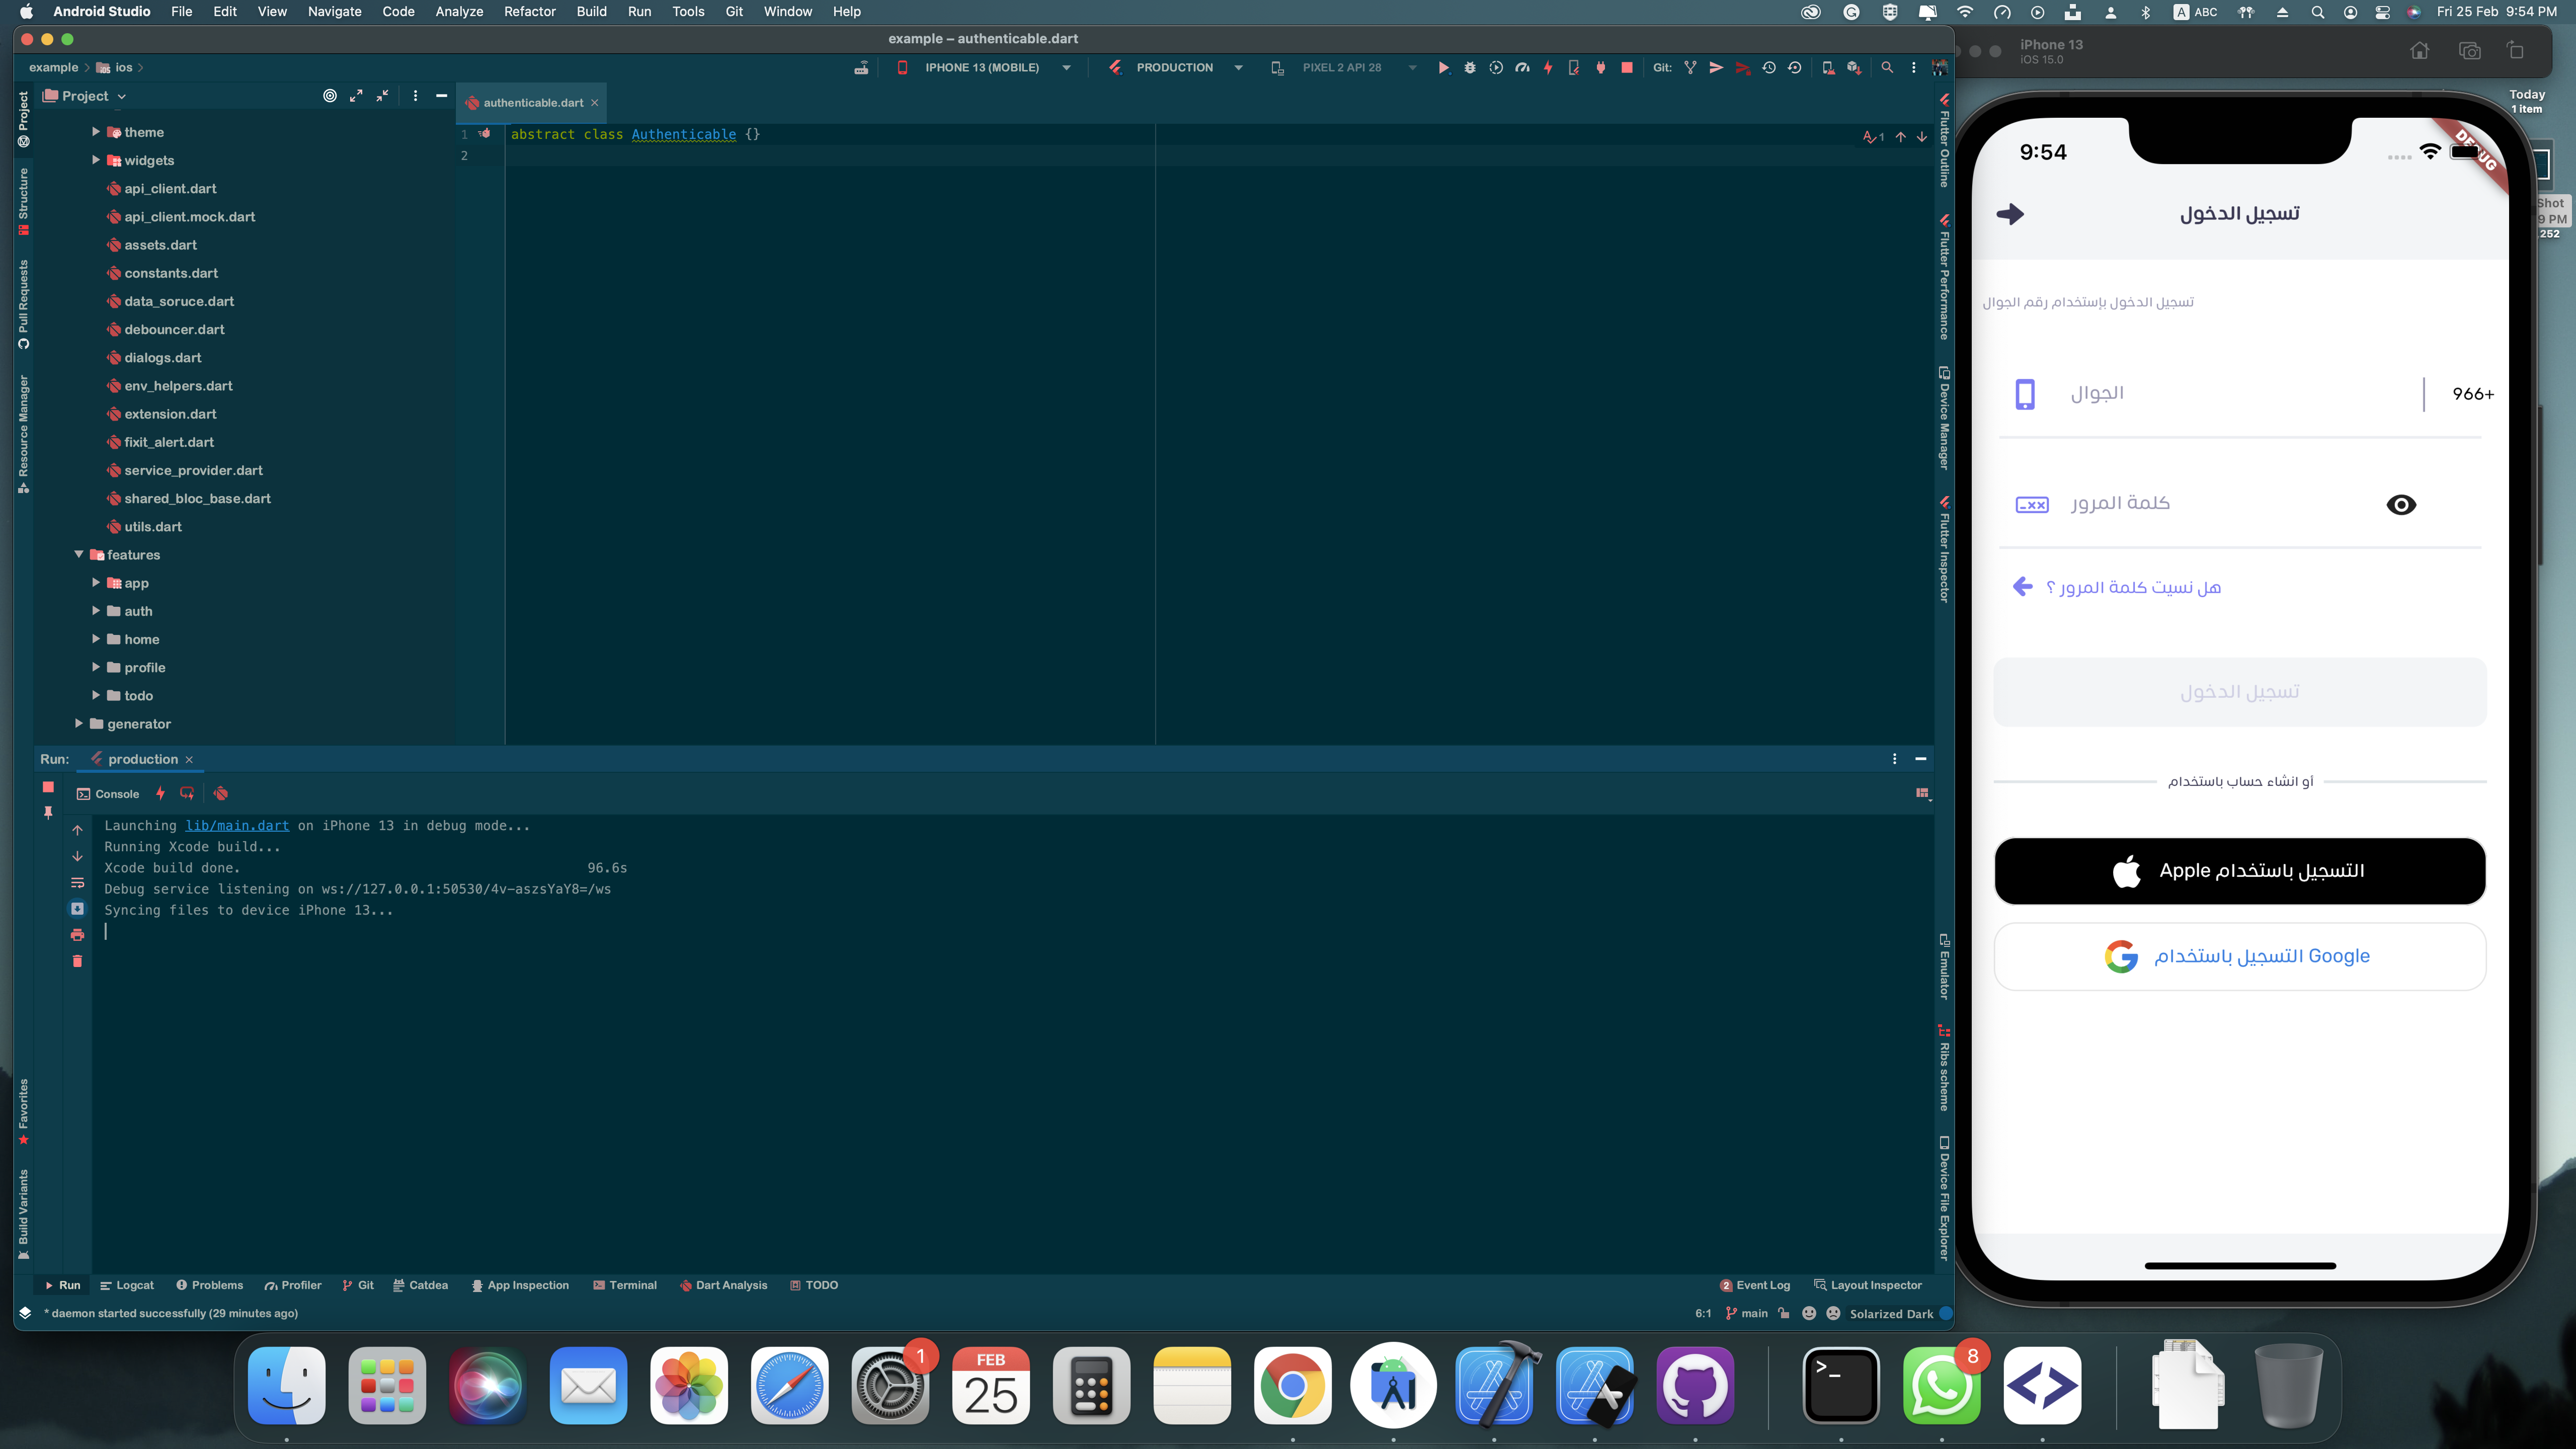This screenshot has width=2576, height=1449.
Task: Clear console with the trash icon
Action: 77,961
